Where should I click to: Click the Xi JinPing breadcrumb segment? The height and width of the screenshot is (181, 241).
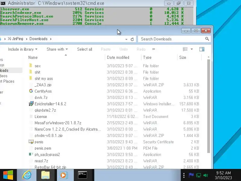click(x=15, y=39)
